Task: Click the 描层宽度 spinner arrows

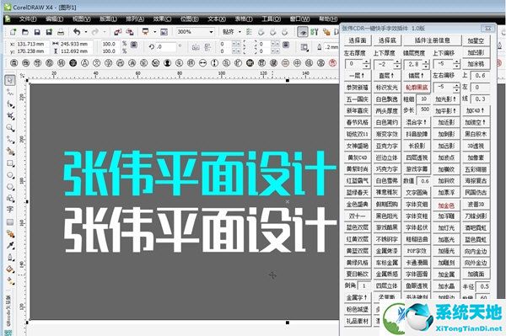Action: pos(426,64)
